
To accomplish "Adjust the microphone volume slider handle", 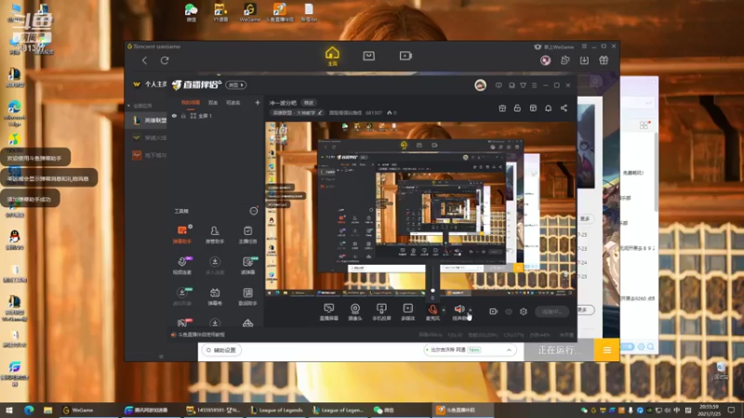I will tap(432, 291).
